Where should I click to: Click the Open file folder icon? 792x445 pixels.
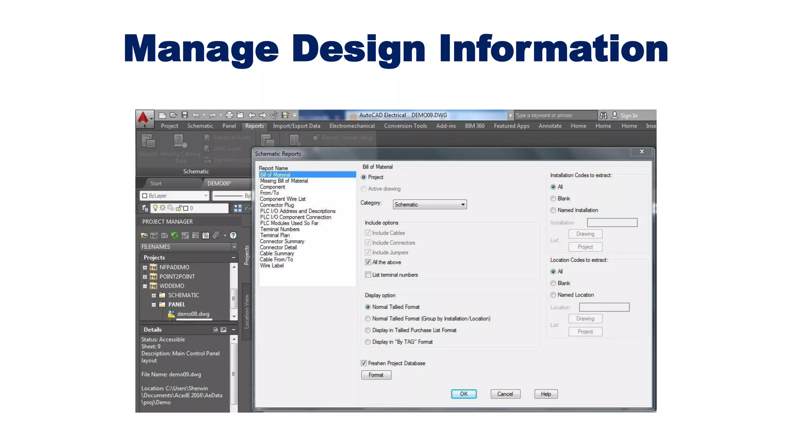click(x=173, y=115)
